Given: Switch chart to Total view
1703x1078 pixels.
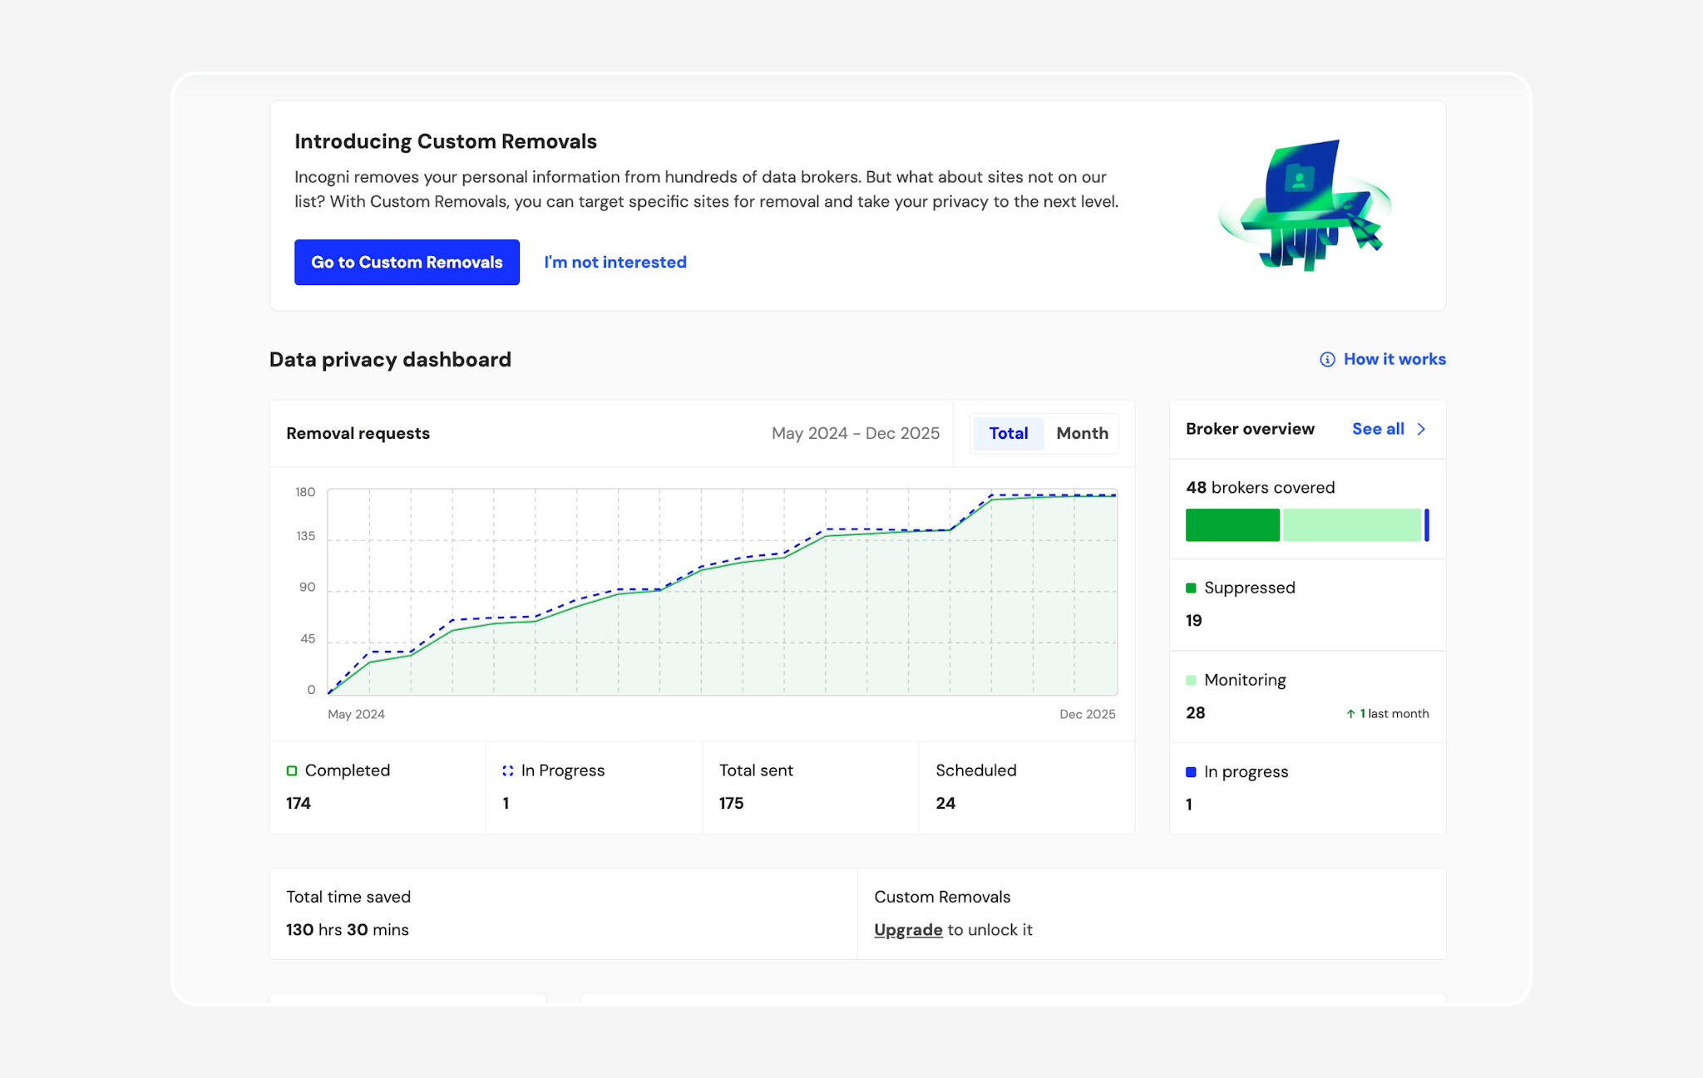Looking at the screenshot, I should [x=1008, y=433].
